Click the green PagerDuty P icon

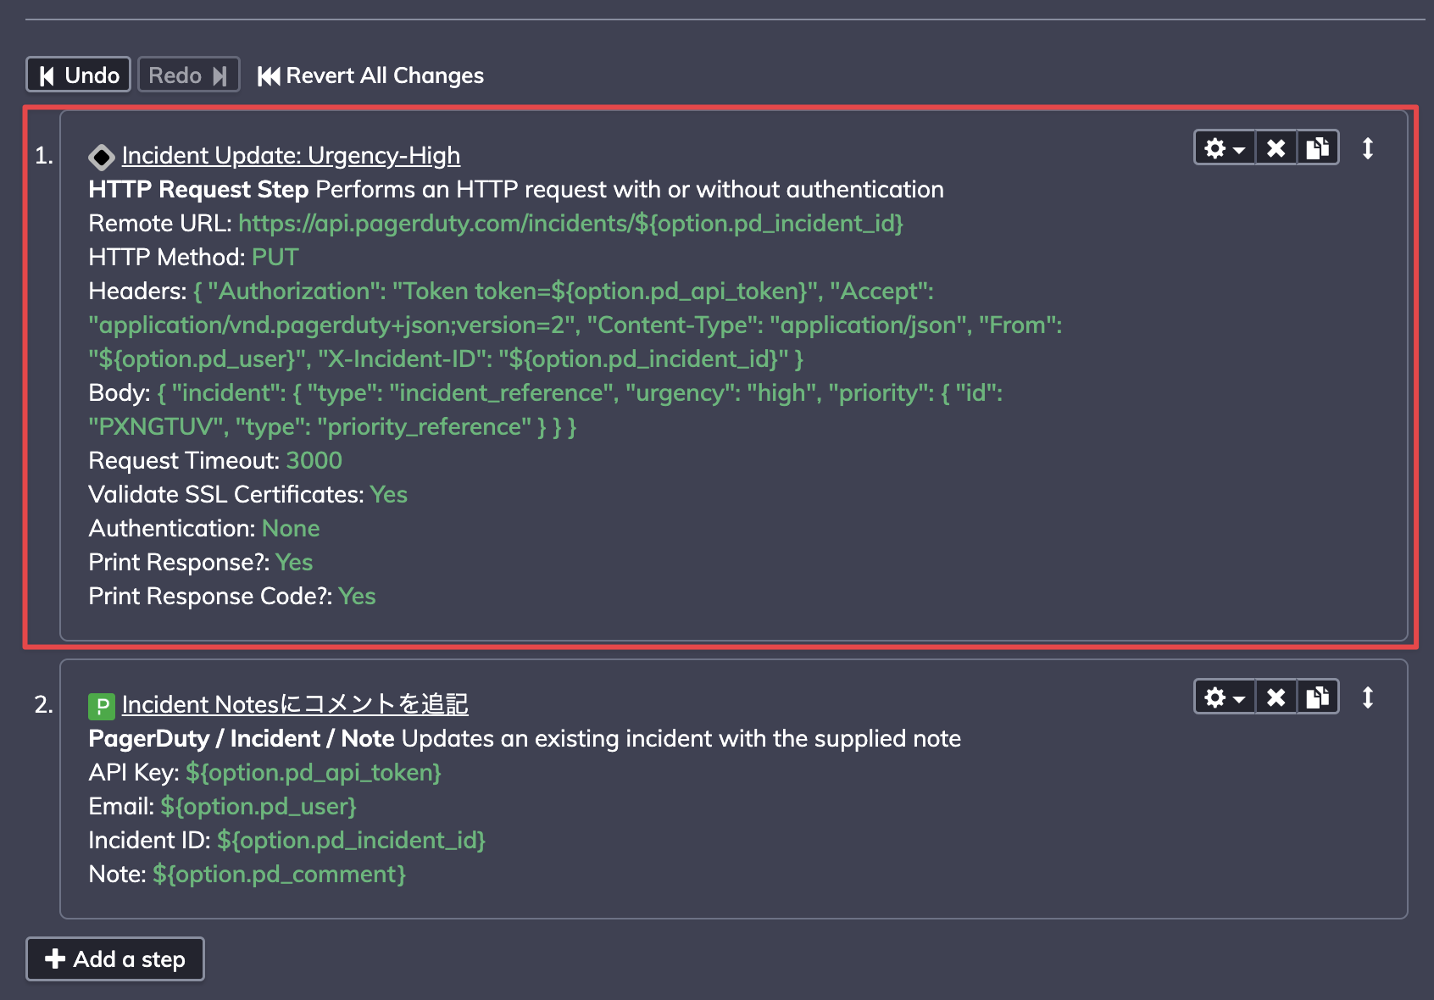coord(101,706)
